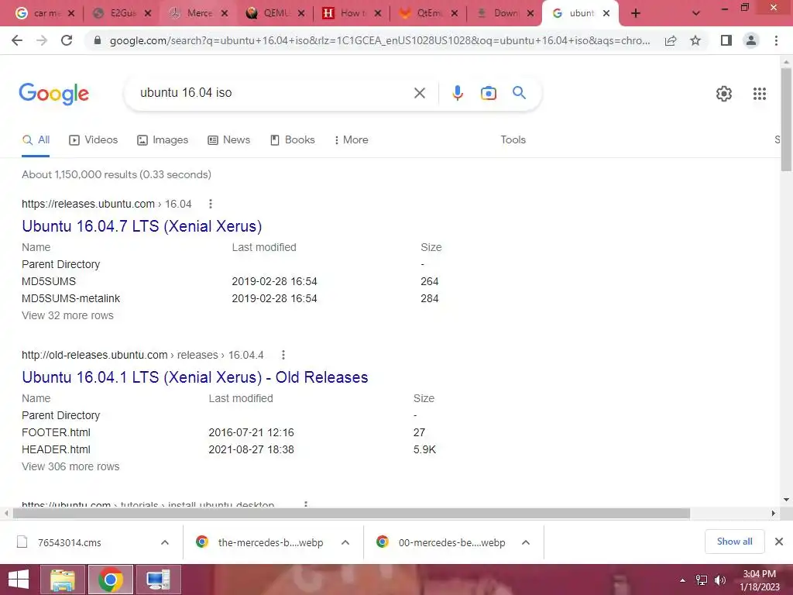Go back to the previous page
793x595 pixels.
click(x=17, y=40)
